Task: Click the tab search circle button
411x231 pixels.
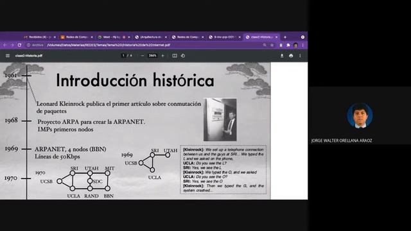Action: [x=302, y=37]
